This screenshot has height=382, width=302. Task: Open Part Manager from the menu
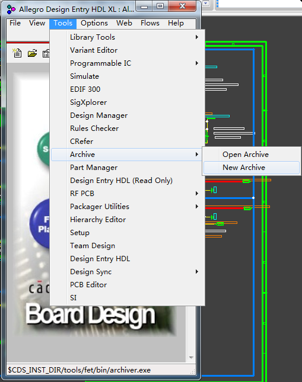pos(127,168)
